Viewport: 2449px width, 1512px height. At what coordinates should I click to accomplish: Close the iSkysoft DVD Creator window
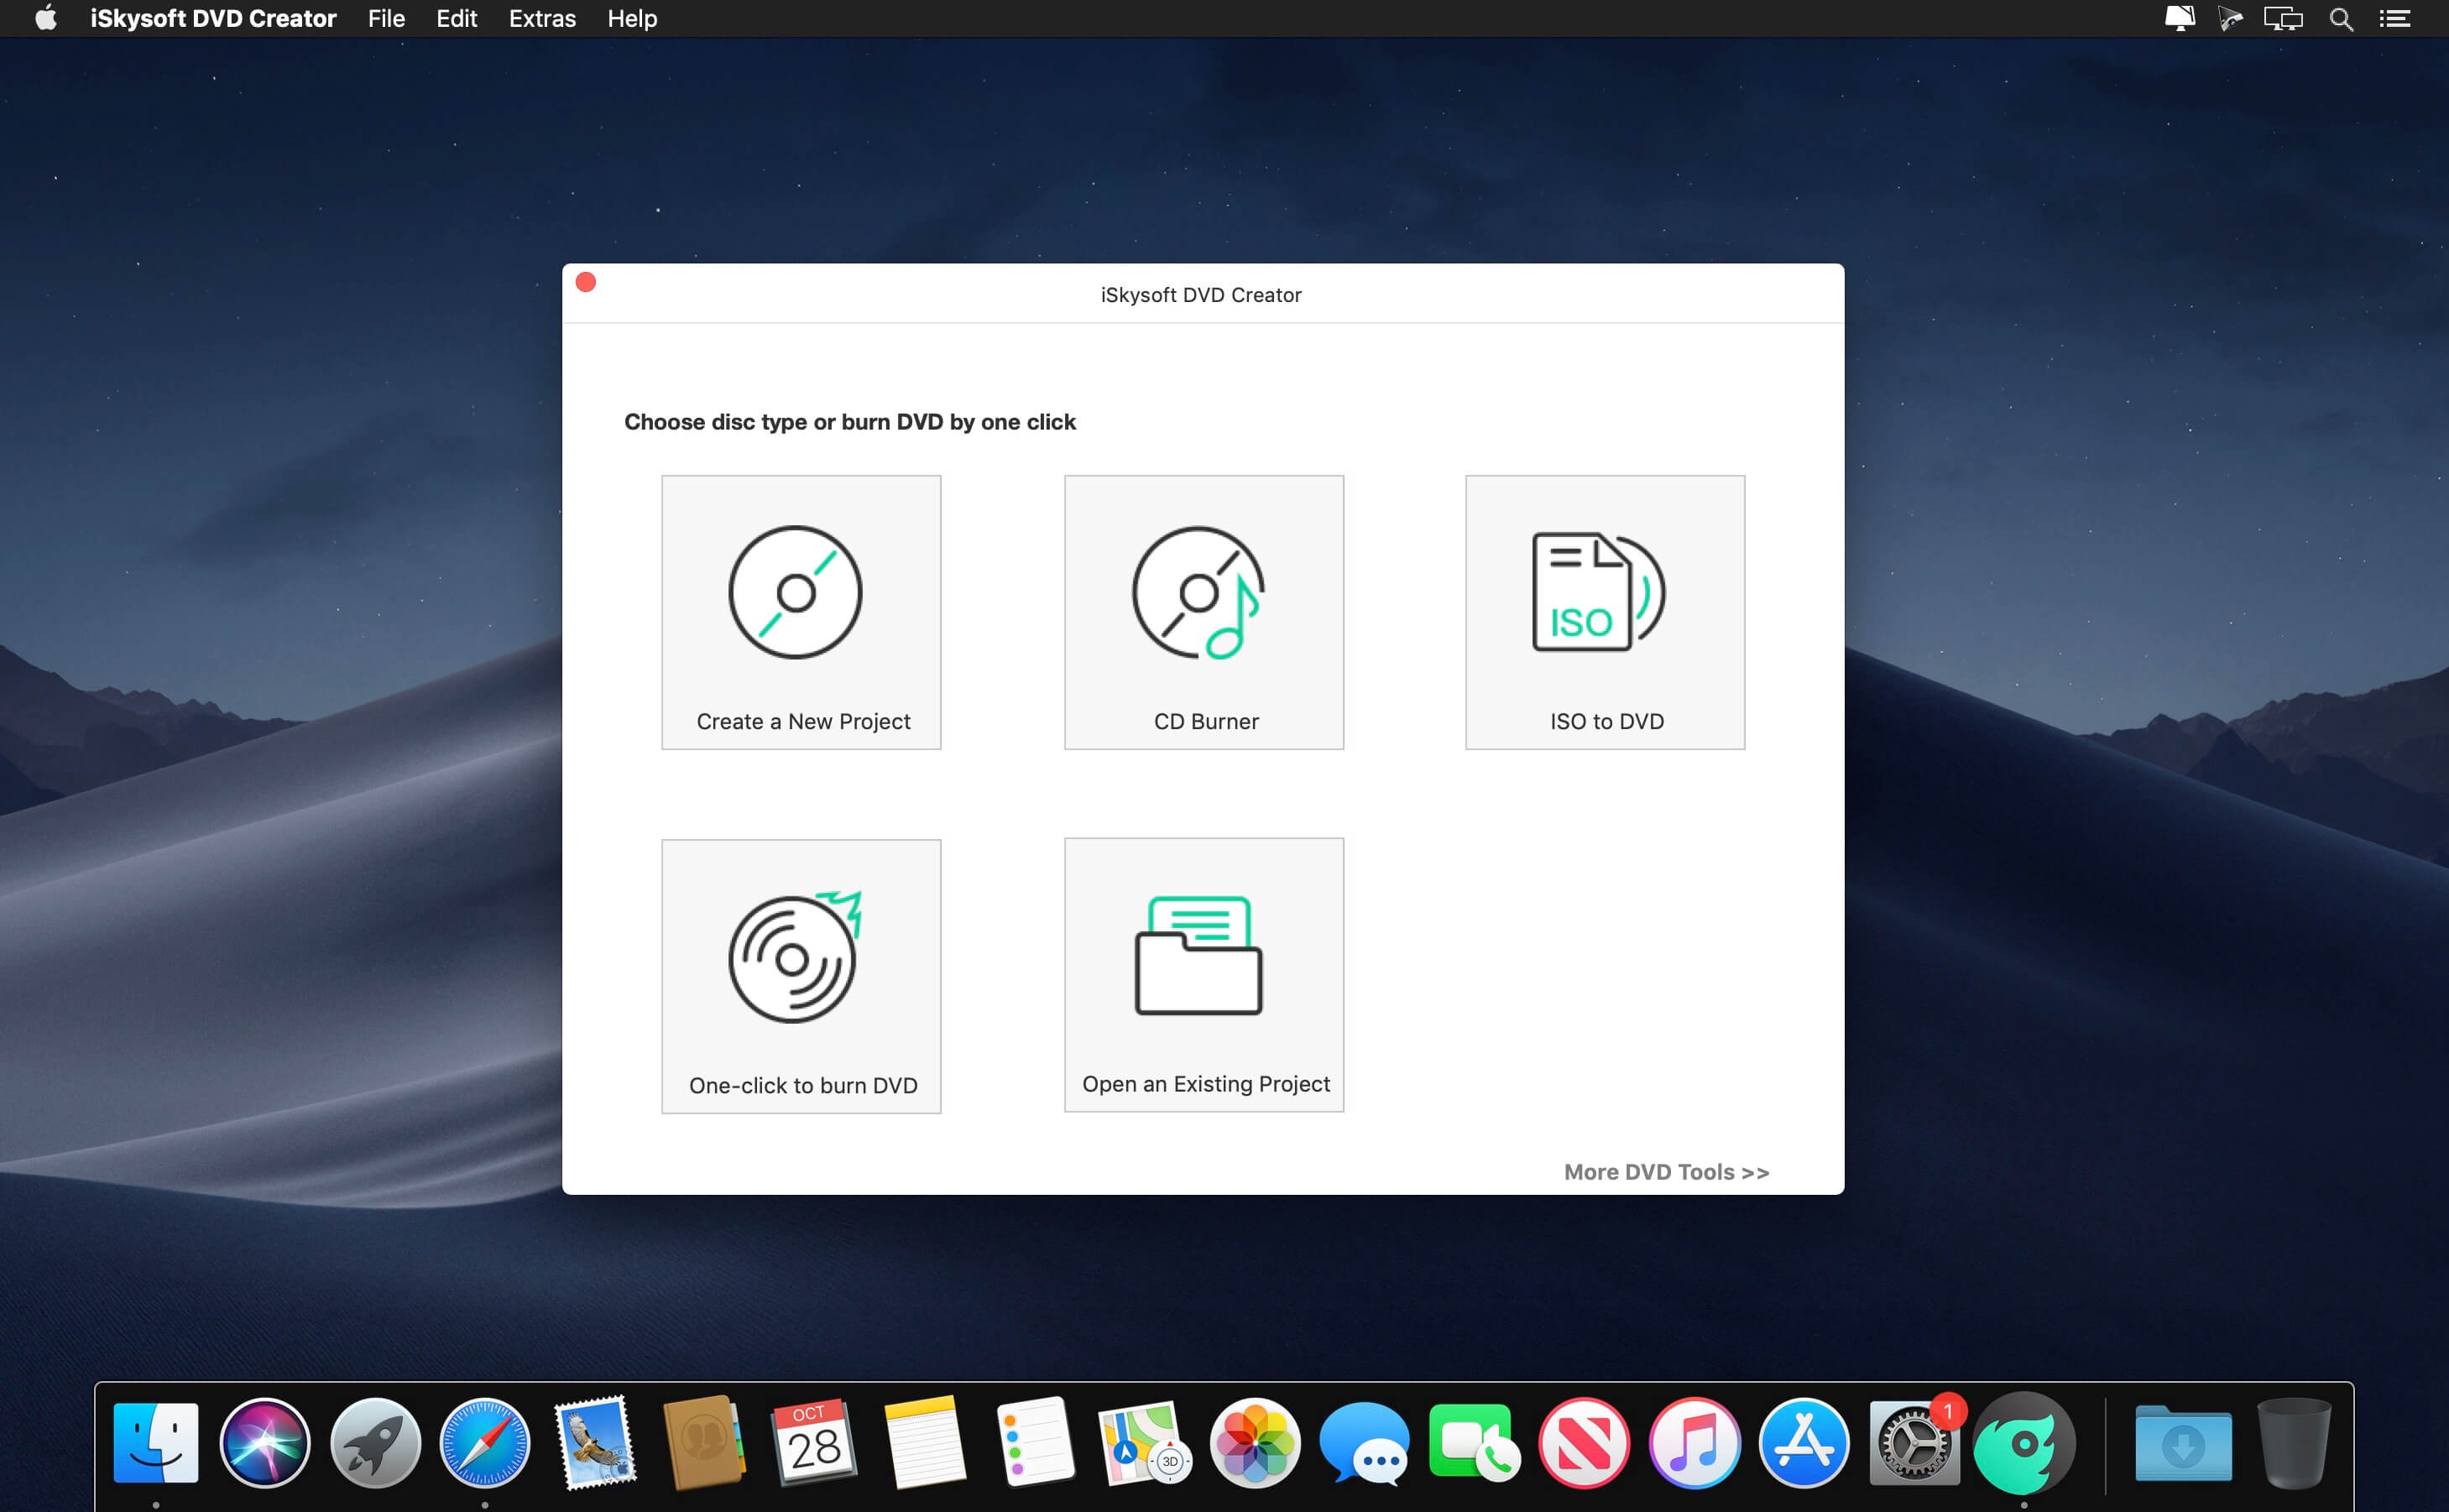click(586, 282)
